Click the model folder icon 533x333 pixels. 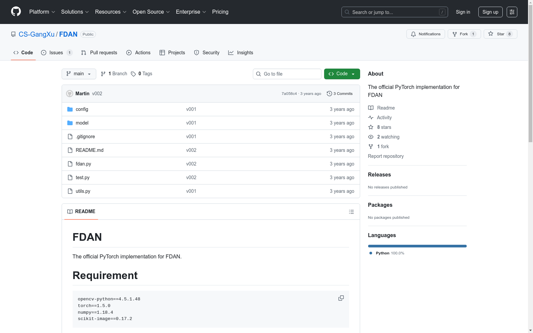tap(70, 123)
